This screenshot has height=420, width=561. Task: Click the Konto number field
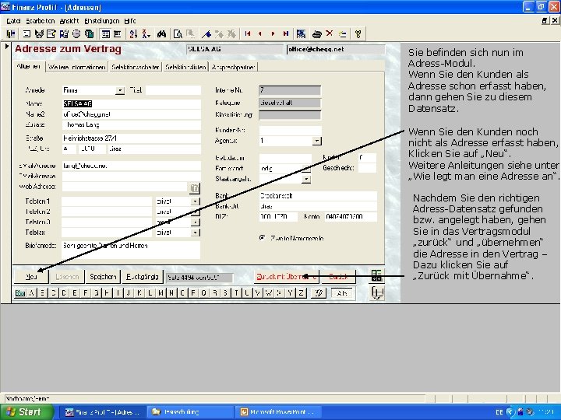pos(351,216)
